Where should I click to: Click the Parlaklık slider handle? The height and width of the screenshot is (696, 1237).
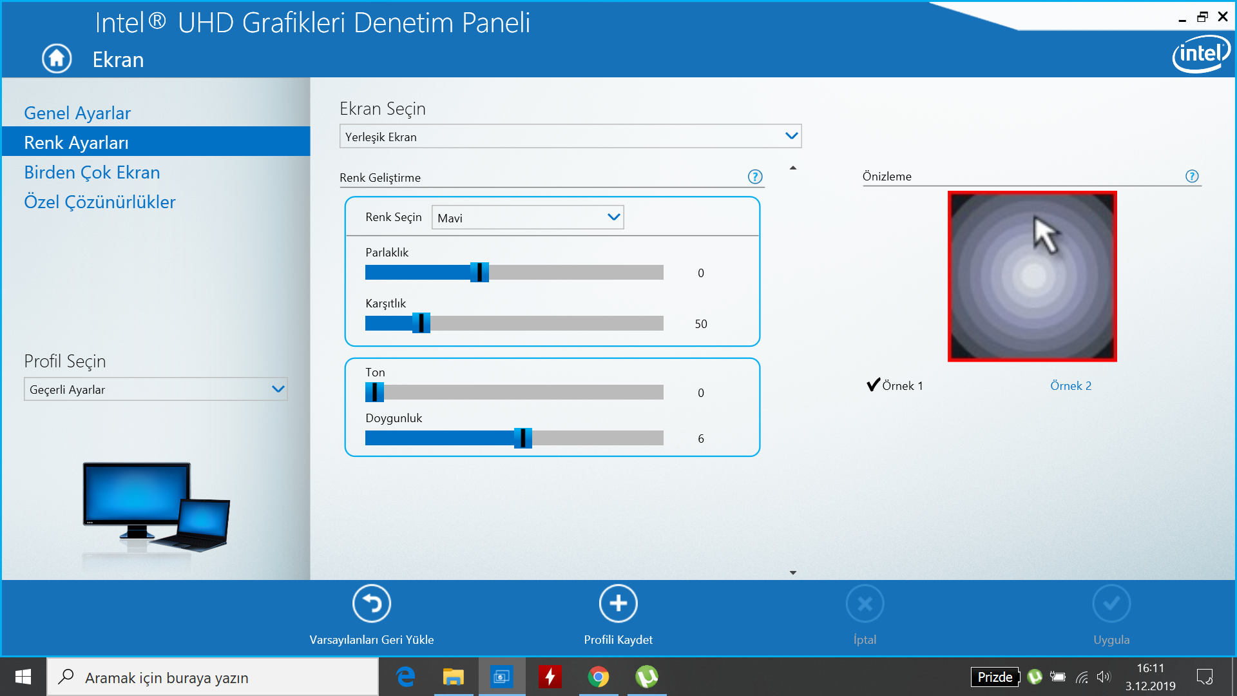(479, 272)
